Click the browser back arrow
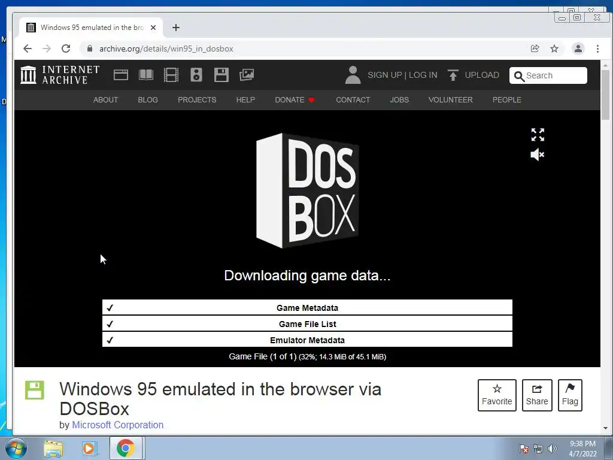The image size is (613, 460). pos(28,49)
